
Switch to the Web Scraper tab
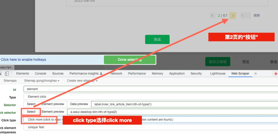(240, 73)
